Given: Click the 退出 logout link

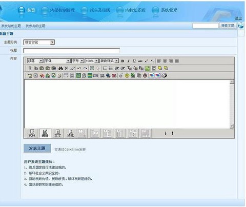Looking at the screenshot, I should pos(238,18).
